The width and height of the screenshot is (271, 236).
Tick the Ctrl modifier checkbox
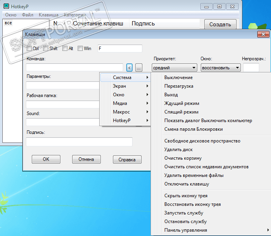tap(29, 49)
